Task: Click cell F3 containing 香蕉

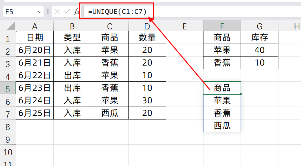Action: pos(222,63)
